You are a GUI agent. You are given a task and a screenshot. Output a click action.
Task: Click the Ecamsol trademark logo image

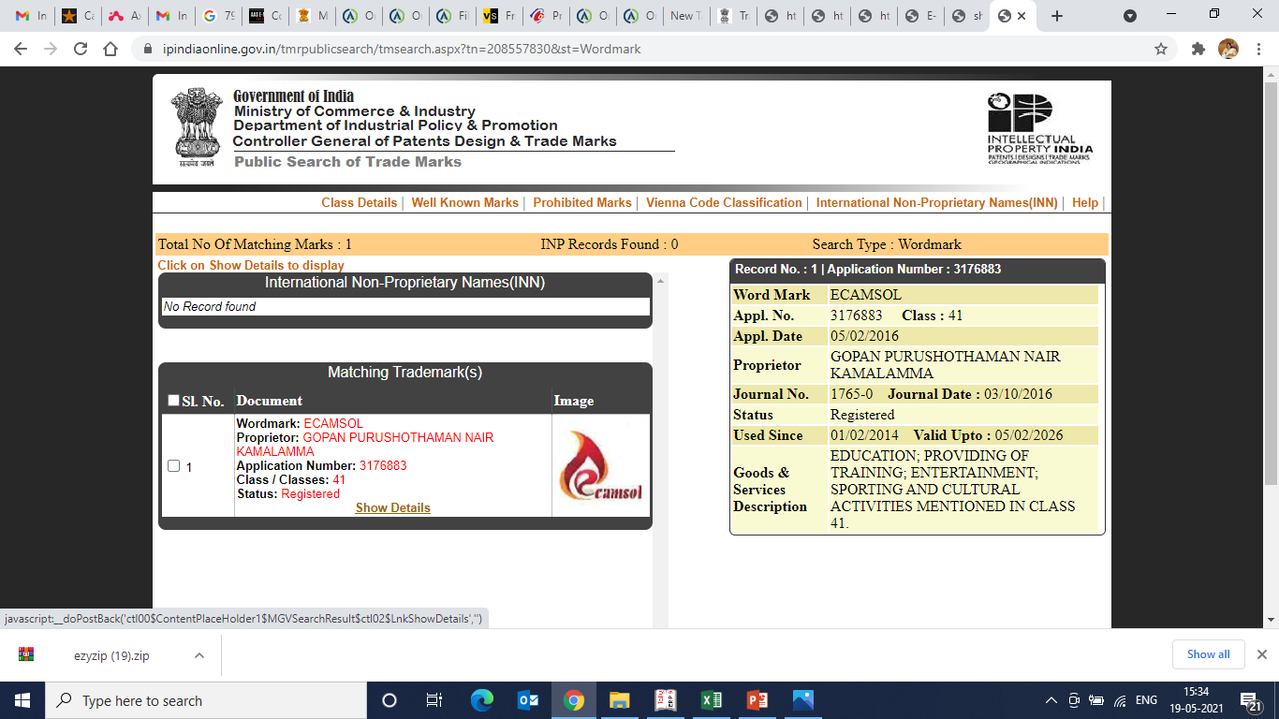click(x=601, y=465)
